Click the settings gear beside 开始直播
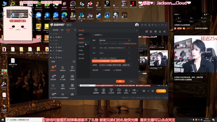This screenshot has width=217, height=122. point(153,91)
